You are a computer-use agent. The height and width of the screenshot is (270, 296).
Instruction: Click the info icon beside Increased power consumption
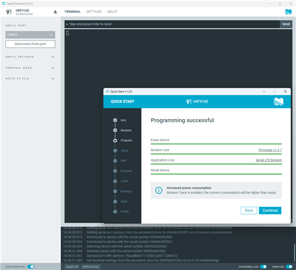[159, 190]
